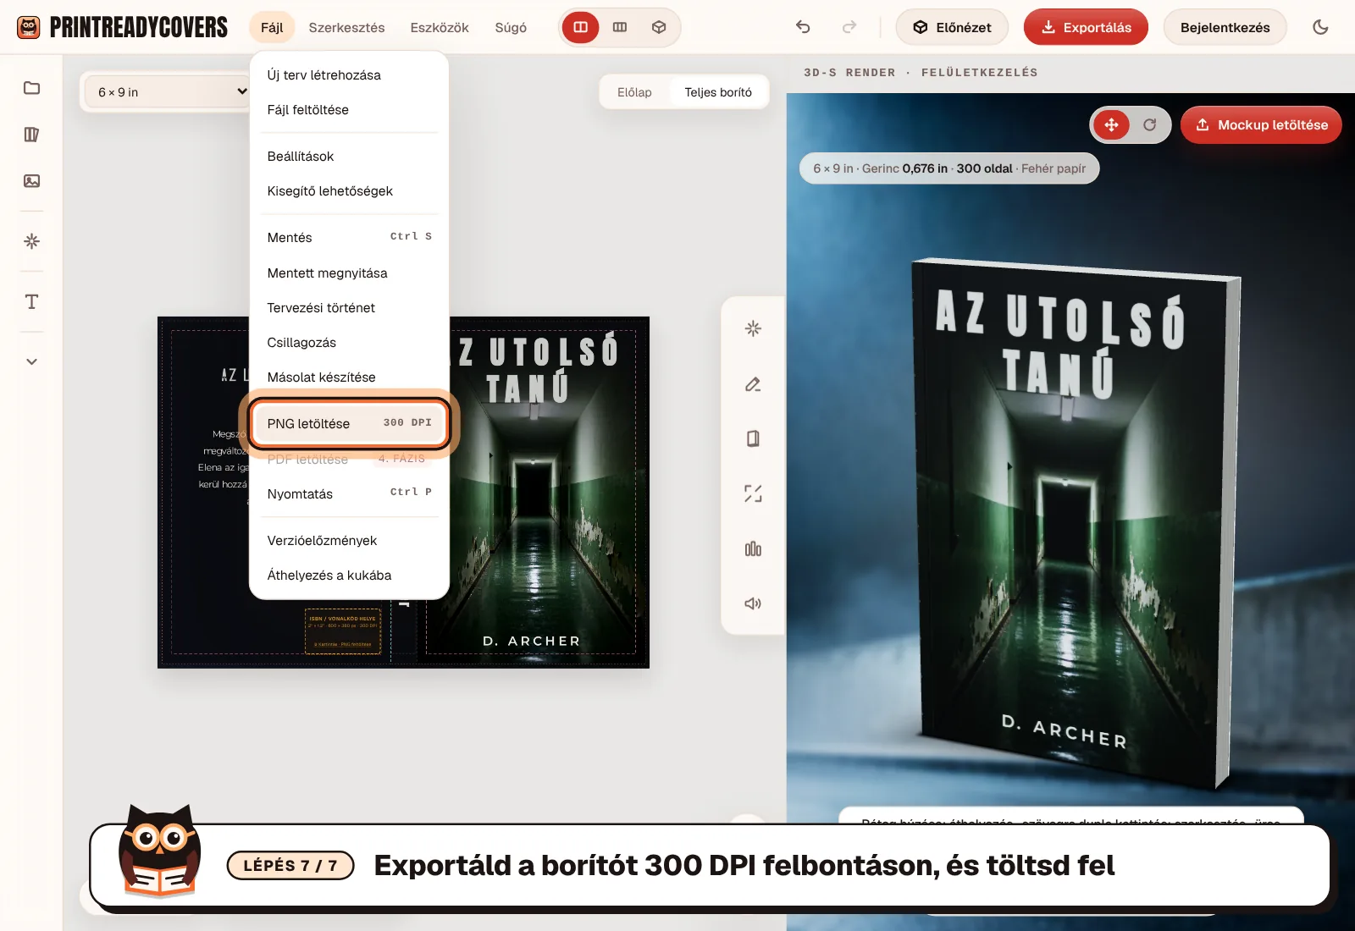This screenshot has height=931, width=1355.
Task: Switch to the 3D cube view icon
Action: 659,27
